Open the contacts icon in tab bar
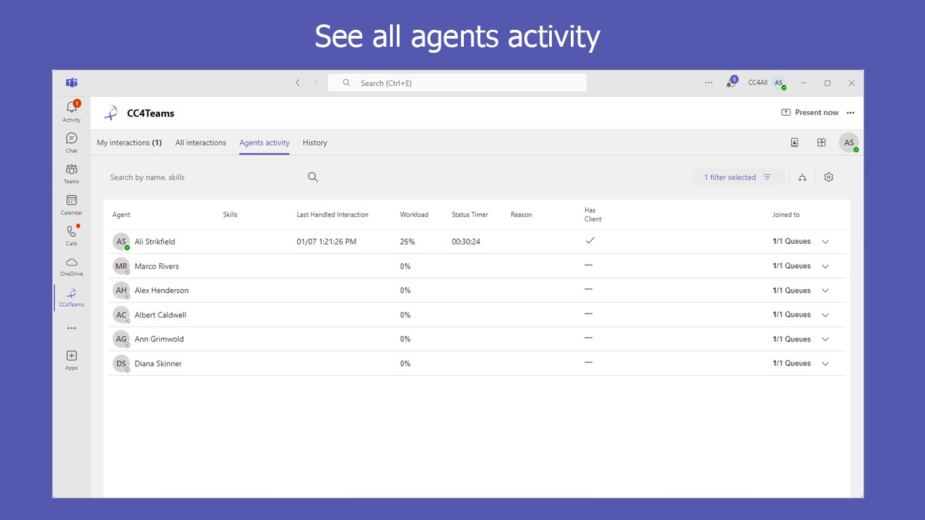This screenshot has width=925, height=520. coord(794,142)
